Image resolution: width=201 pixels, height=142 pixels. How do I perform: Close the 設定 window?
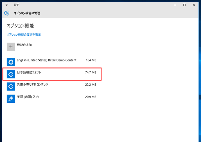(x=194, y=5)
